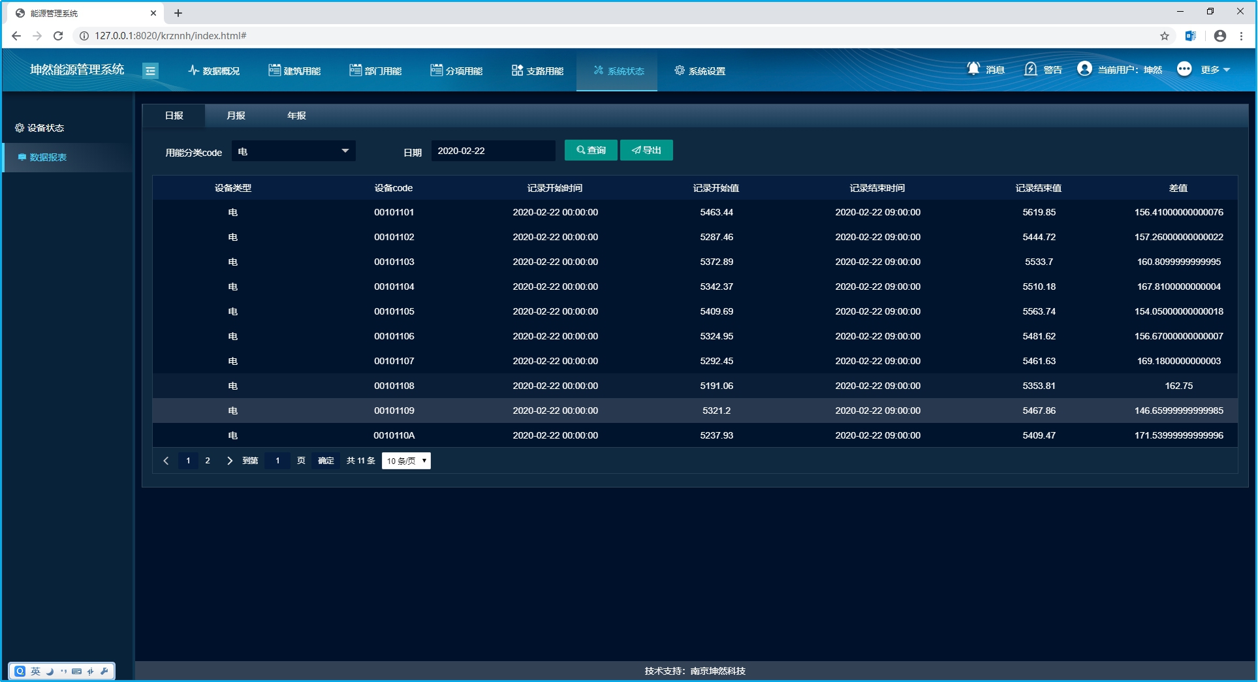Toggle the sidebar collapse hamburger icon

[150, 70]
